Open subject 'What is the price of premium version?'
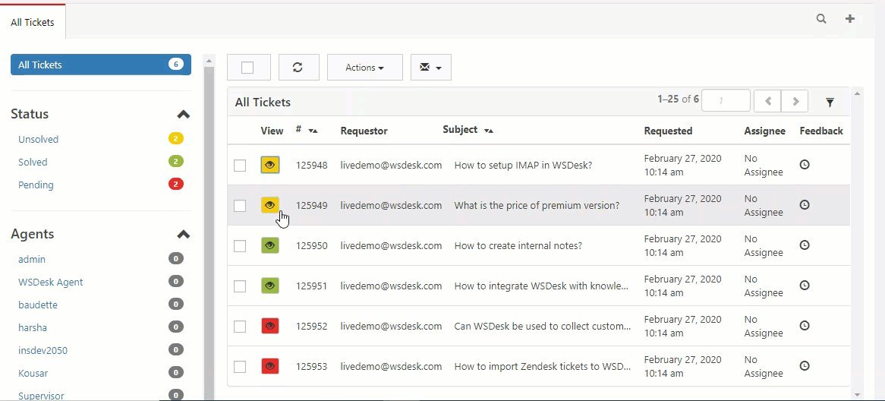 [x=537, y=206]
